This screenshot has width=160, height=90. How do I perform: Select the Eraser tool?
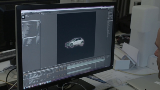tap(36, 12)
